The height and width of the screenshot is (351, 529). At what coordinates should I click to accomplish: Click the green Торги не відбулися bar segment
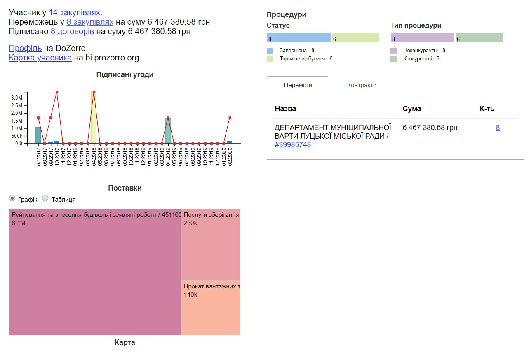point(355,38)
